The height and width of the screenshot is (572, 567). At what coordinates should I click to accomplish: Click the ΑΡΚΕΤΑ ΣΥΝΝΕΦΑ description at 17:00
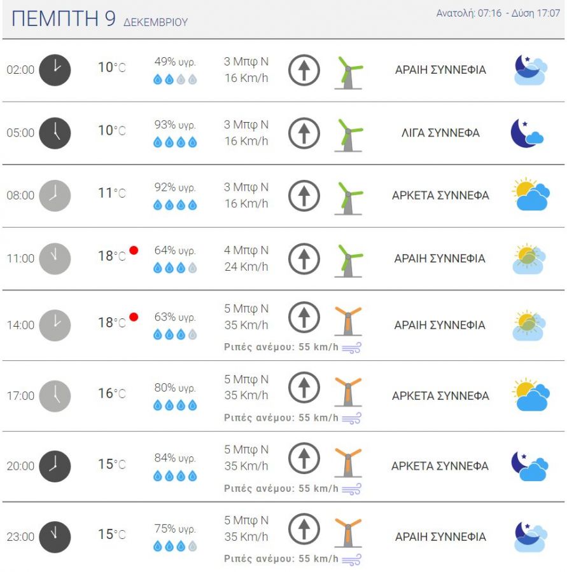tap(440, 396)
